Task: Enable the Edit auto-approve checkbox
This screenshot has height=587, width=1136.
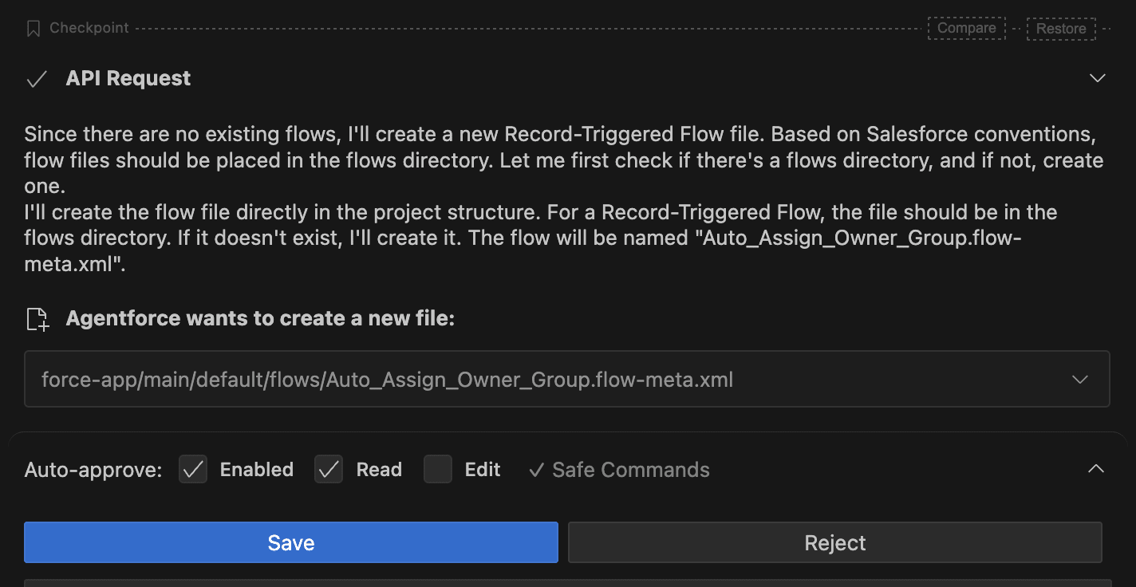Action: (x=438, y=470)
